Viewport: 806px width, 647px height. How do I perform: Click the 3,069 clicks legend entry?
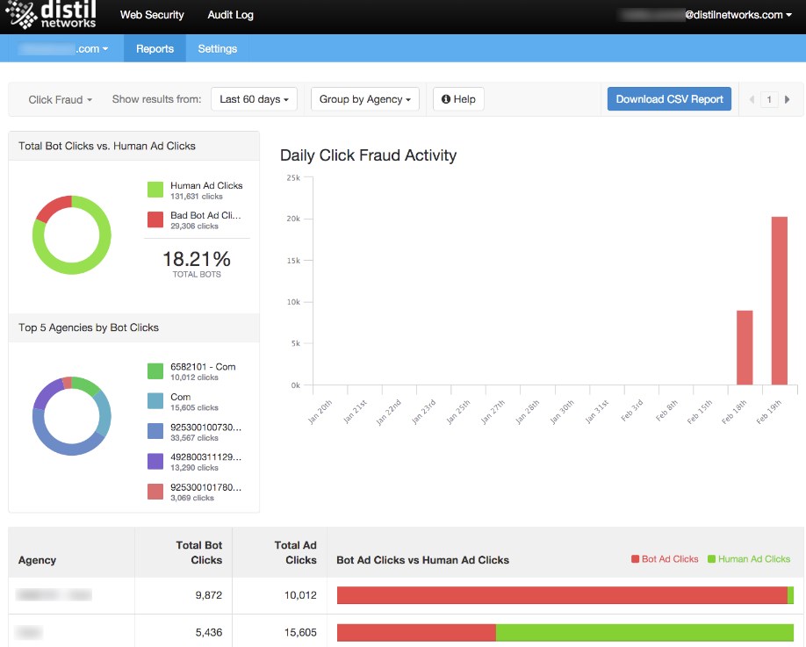(x=192, y=498)
